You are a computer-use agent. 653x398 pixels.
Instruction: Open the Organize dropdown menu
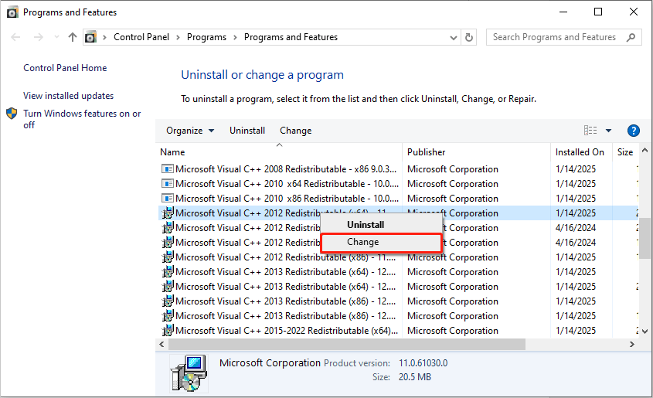tap(190, 131)
